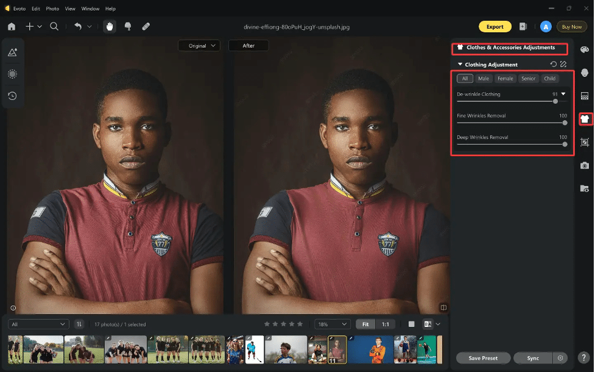The width and height of the screenshot is (595, 372).
Task: Select the Clothes & Accessories panel icon
Action: pos(584,119)
